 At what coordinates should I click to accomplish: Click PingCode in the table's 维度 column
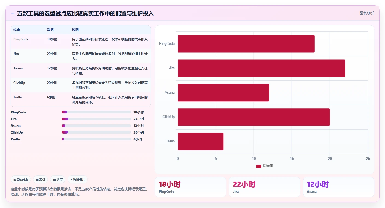(x=21, y=39)
